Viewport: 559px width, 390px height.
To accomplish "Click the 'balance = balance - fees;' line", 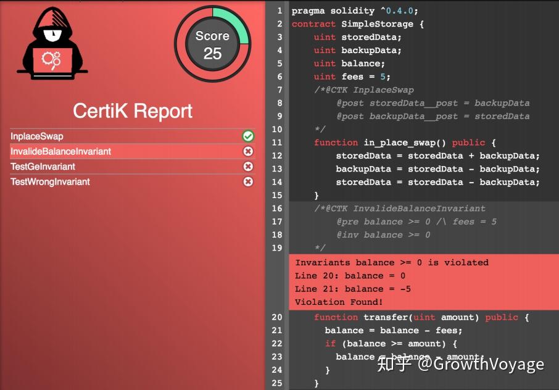I will tap(394, 331).
